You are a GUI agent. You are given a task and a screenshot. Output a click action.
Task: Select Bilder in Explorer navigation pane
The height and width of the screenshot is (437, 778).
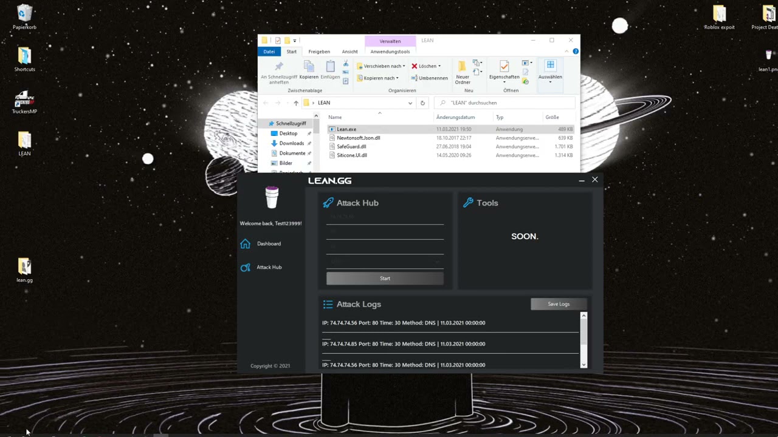pyautogui.click(x=286, y=163)
